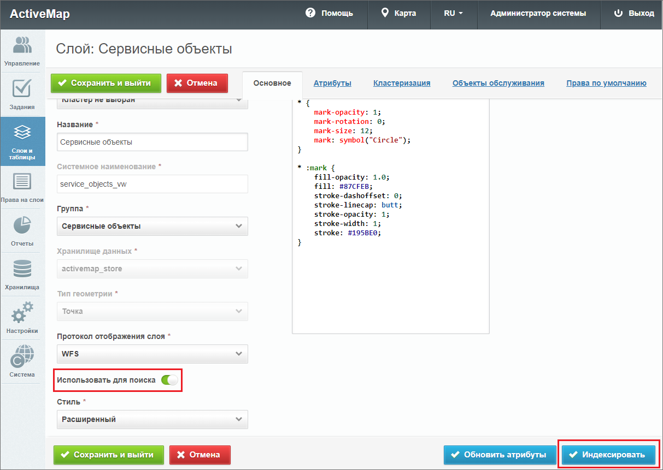
Task: Open Протокол отображения слоя WFS dropdown
Action: 152,354
